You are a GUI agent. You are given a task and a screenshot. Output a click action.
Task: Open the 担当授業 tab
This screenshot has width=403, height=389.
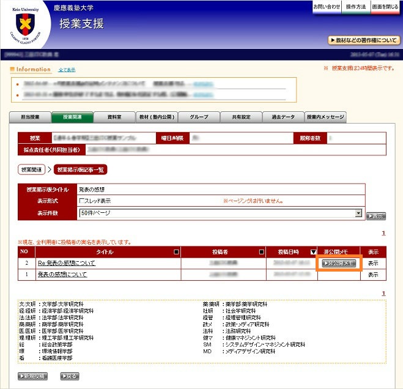pyautogui.click(x=31, y=117)
